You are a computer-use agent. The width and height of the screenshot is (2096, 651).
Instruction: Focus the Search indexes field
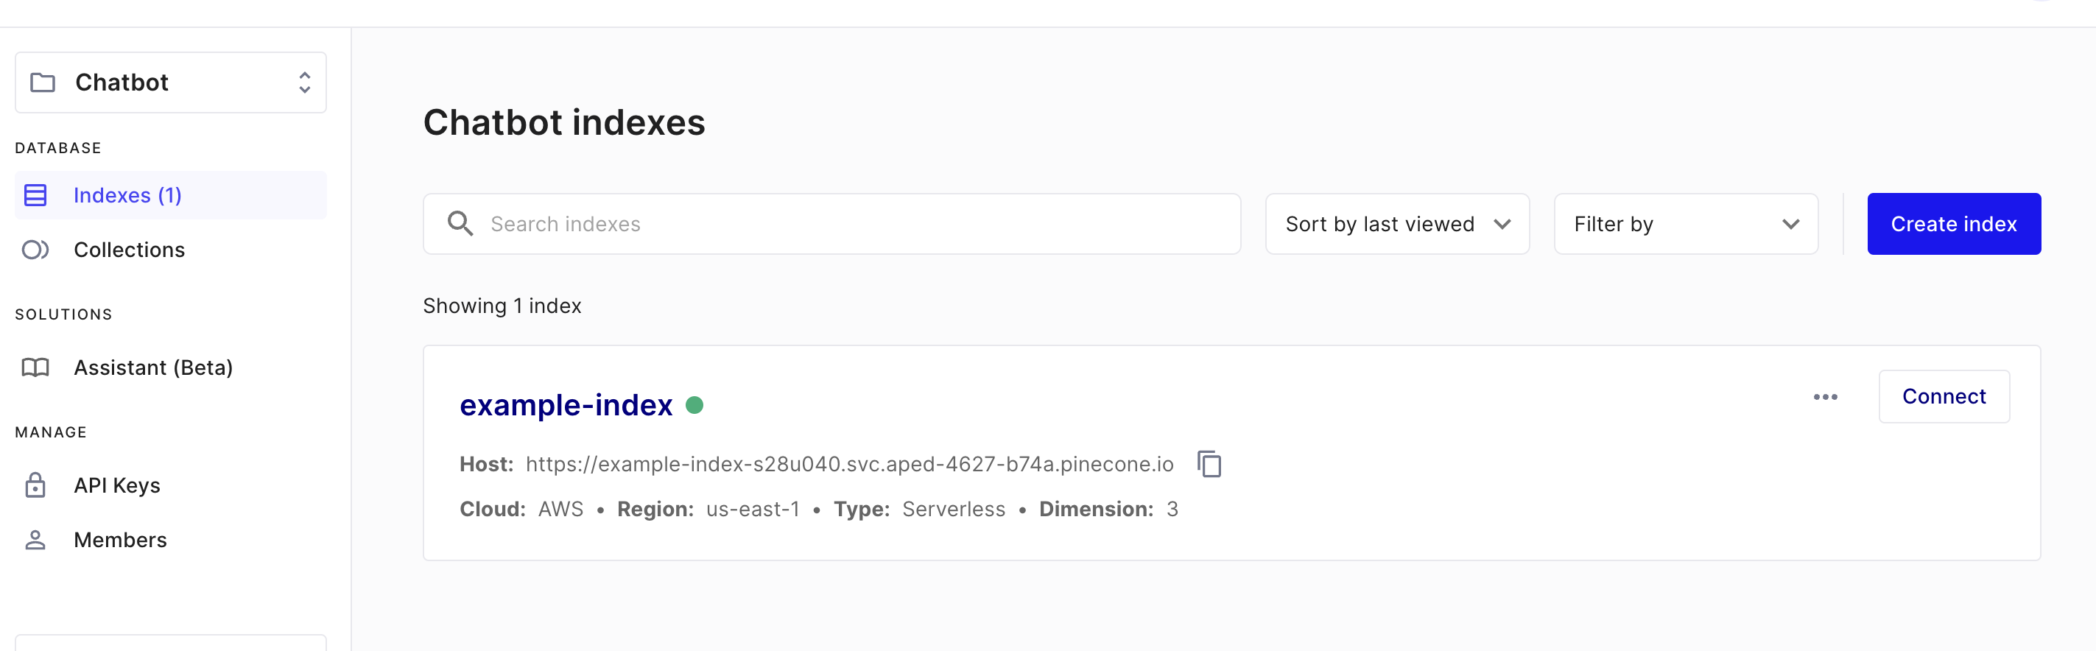[831, 224]
